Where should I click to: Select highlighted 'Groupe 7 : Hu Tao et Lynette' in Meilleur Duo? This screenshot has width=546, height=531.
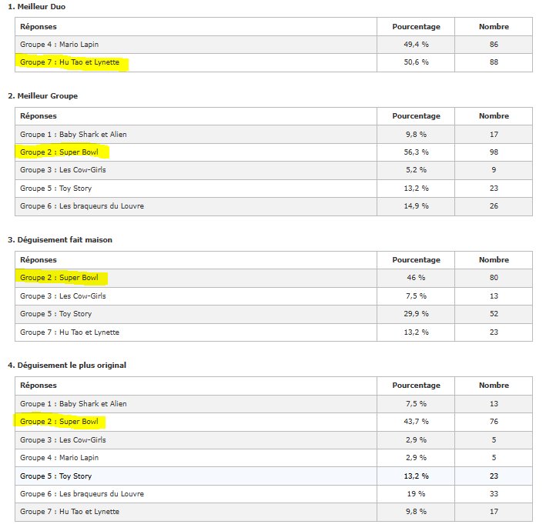point(70,62)
